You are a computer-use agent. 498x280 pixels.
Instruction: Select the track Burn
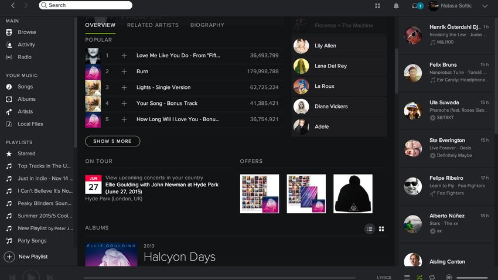tap(142, 71)
